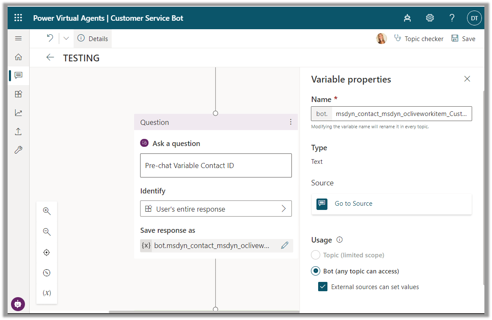Select Topic (limited scope) radio option

pyautogui.click(x=316, y=255)
